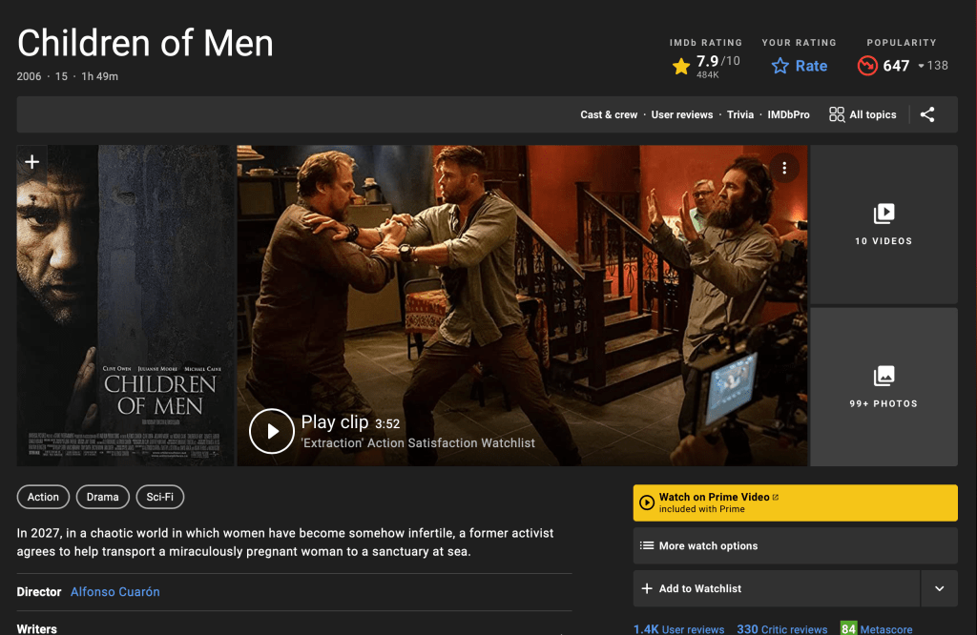Screen dimensions: 977x635
Task: Click the gold IMDb rating star
Action: (x=680, y=66)
